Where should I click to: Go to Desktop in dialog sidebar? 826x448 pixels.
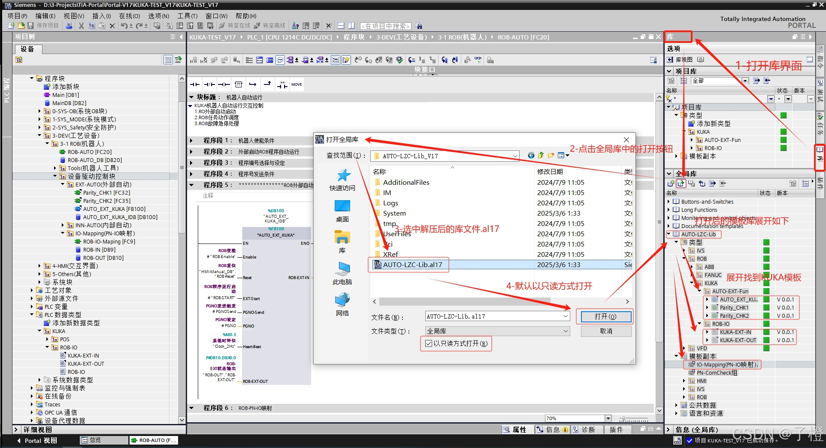tap(342, 211)
